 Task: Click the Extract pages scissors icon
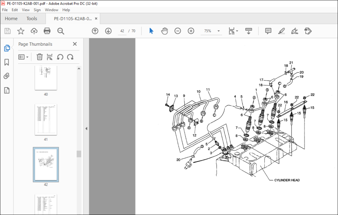point(50,57)
